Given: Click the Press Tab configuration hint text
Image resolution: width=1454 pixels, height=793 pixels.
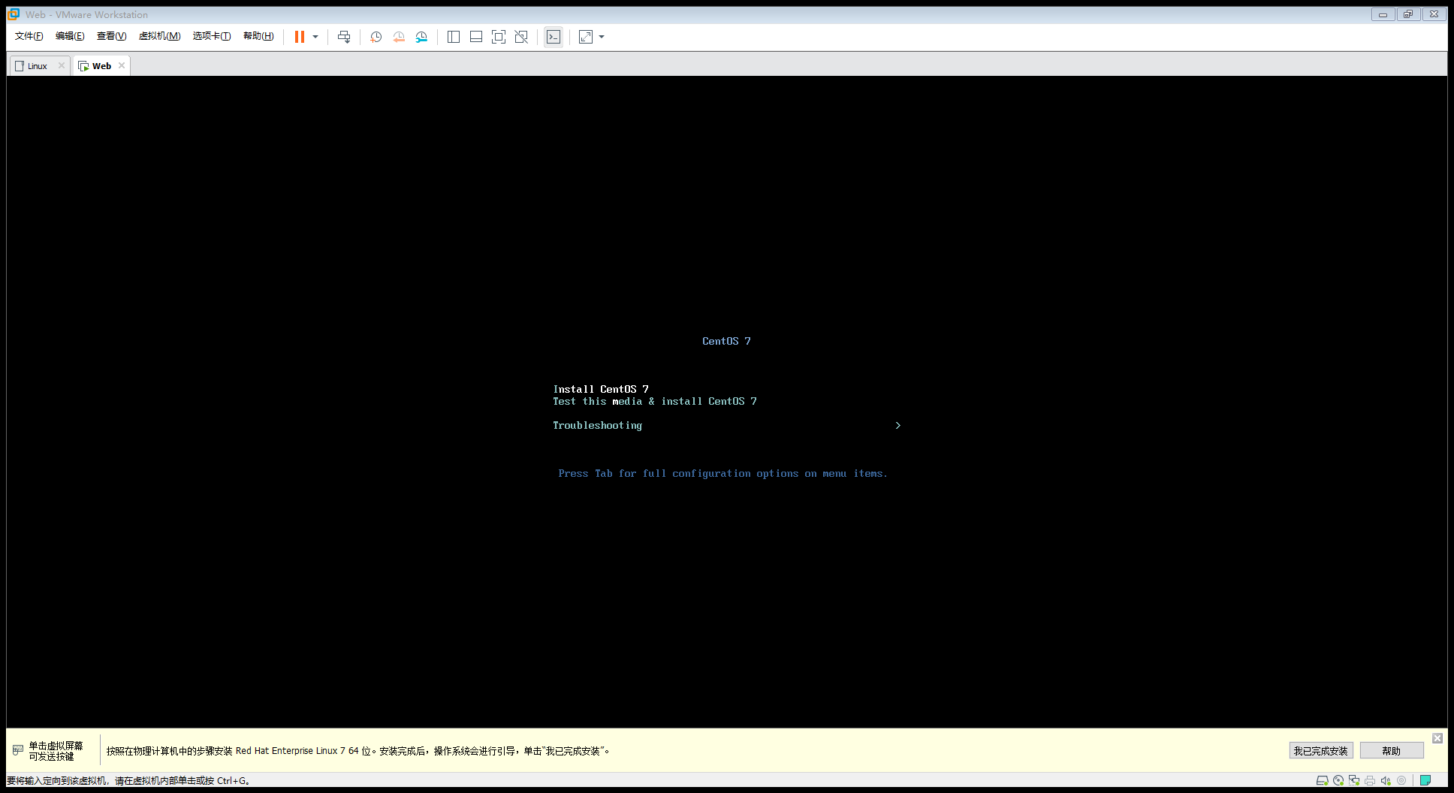Looking at the screenshot, I should click(722, 473).
